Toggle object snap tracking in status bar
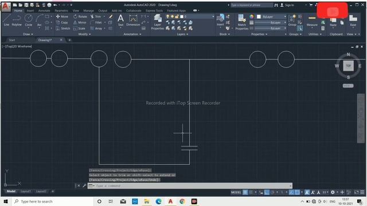The width and height of the screenshot is (367, 206). click(291, 192)
